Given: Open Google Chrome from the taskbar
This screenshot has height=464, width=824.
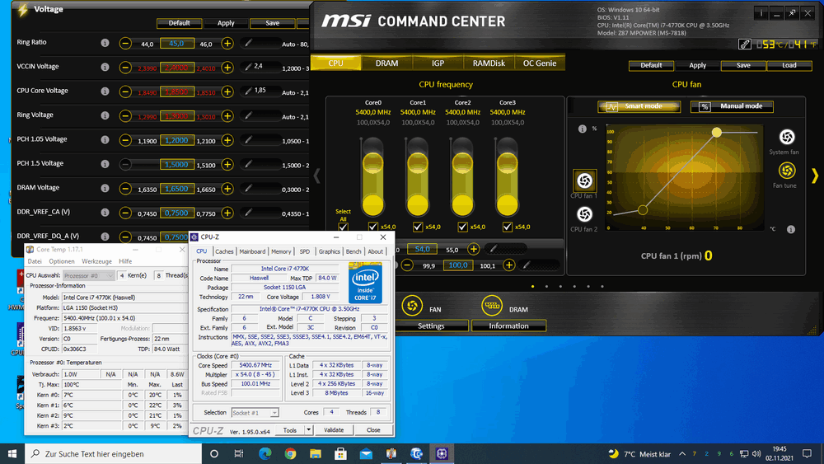Looking at the screenshot, I should pyautogui.click(x=290, y=453).
